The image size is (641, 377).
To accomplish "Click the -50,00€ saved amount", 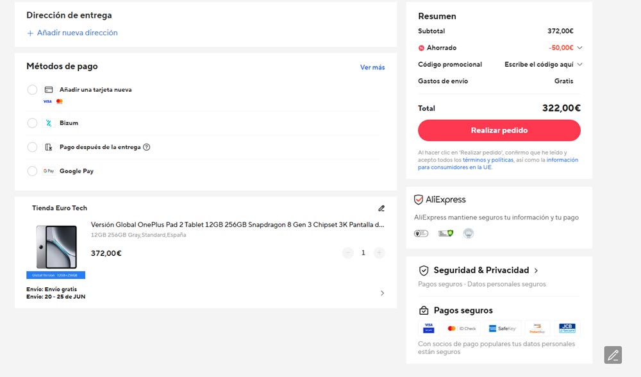I will point(561,48).
